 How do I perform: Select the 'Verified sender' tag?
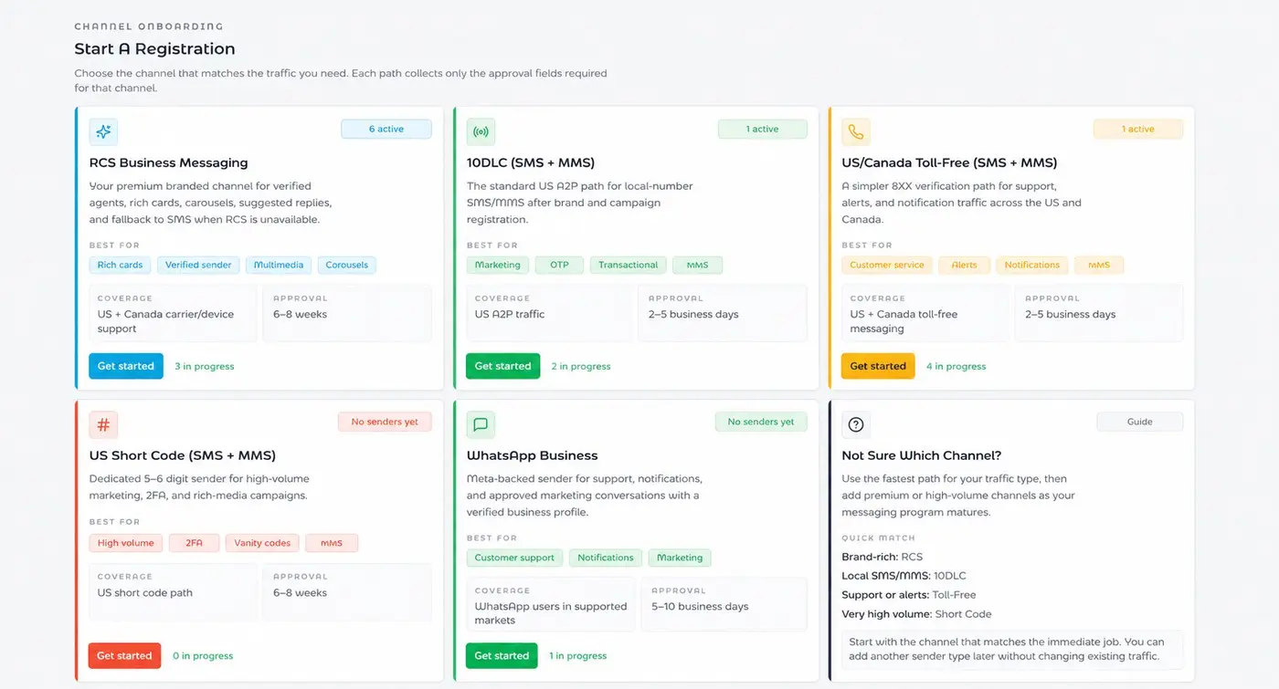click(198, 265)
